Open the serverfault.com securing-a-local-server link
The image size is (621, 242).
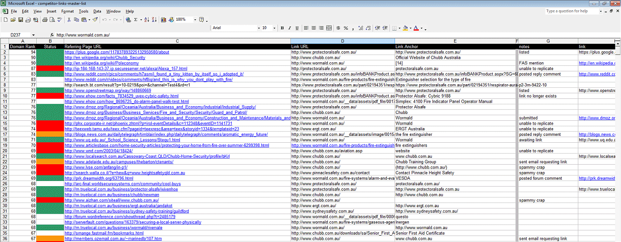pos(133,222)
